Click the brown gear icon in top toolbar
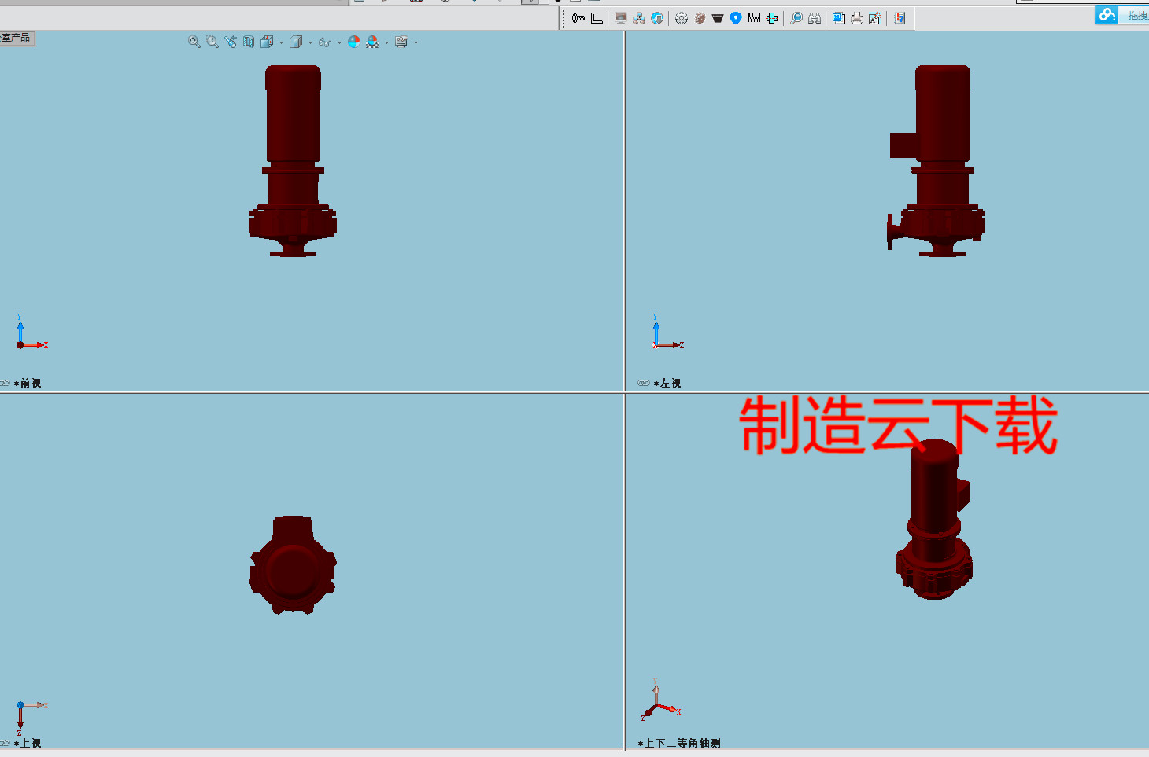This screenshot has width=1149, height=757. 700,18
